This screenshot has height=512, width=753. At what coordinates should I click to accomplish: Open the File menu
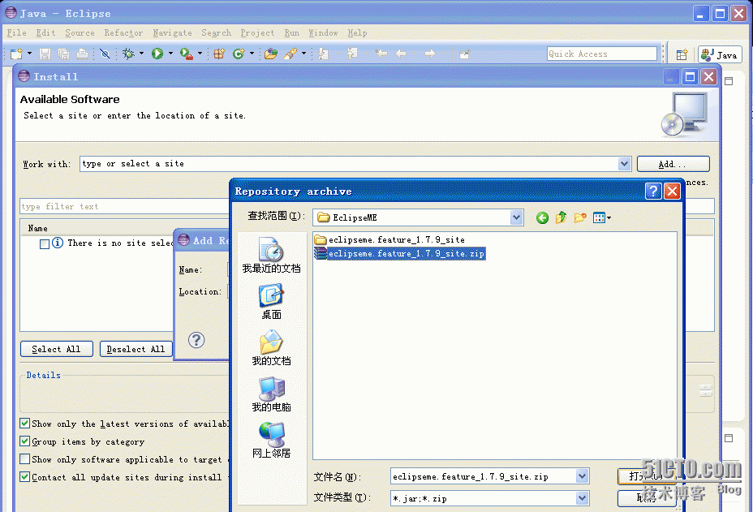(17, 32)
